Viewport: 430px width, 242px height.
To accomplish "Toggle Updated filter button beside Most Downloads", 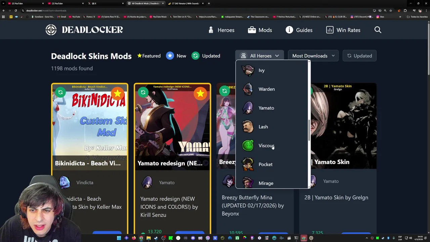I will (x=359, y=56).
